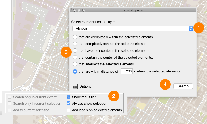Check 'Add to current selection' box
The height and width of the screenshot is (124, 207).
coord(10,110)
